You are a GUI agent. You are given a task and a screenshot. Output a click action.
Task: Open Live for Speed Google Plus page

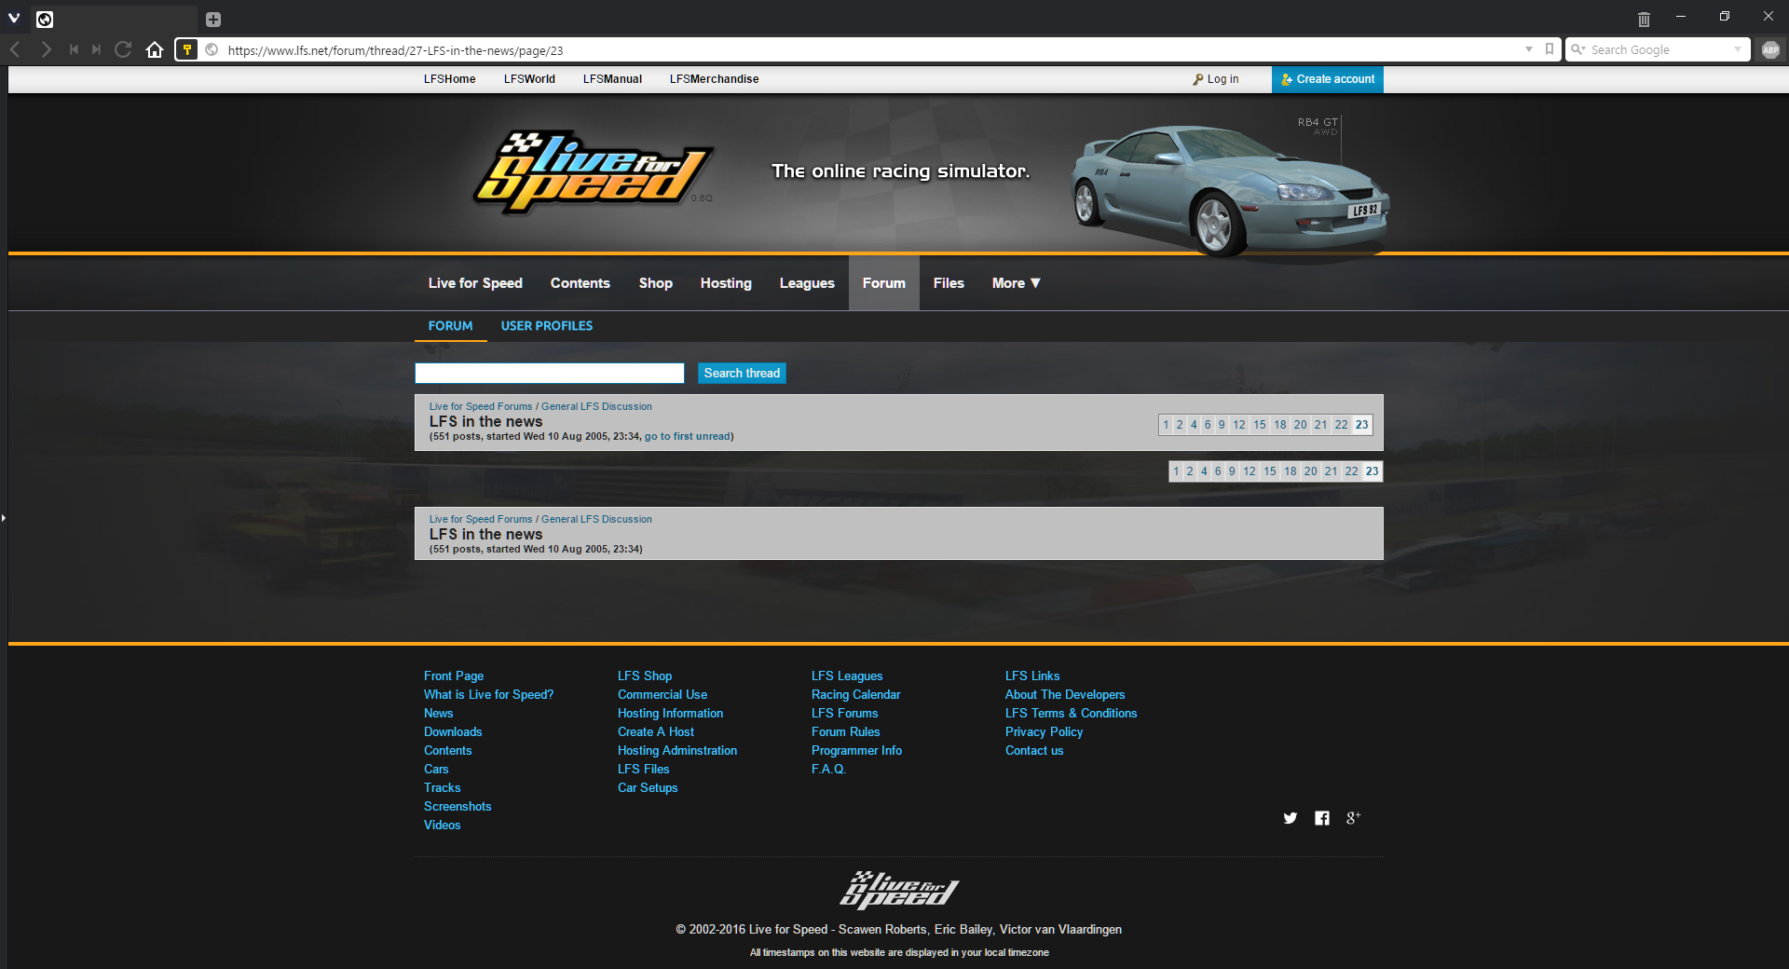pos(1353,818)
